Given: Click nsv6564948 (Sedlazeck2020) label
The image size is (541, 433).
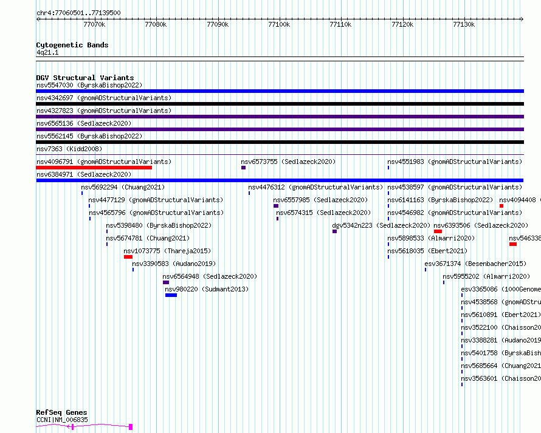Looking at the screenshot, I should click(x=210, y=276).
